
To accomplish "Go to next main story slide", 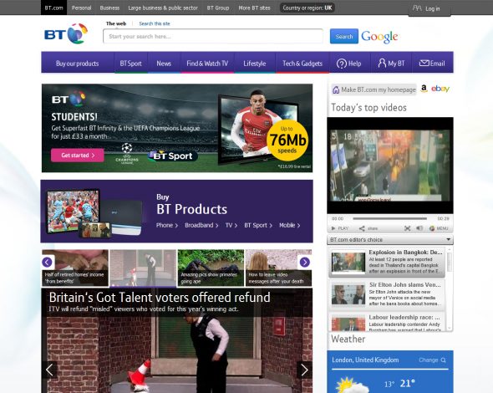I will 304,370.
